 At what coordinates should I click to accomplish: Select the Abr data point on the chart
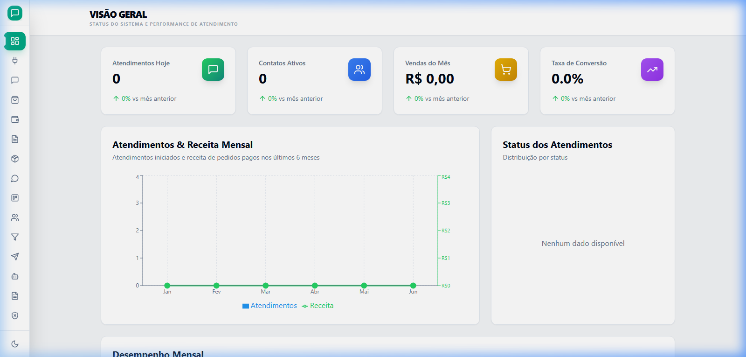(315, 286)
